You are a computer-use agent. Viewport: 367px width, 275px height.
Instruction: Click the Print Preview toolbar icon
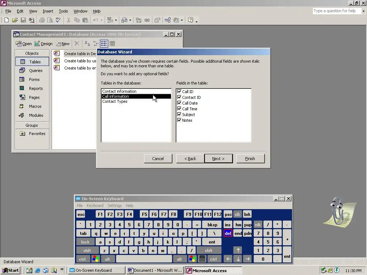tap(50, 20)
